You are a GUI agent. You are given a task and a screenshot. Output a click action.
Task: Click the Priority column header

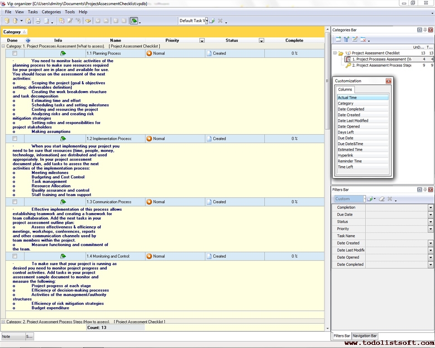pyautogui.click(x=172, y=40)
